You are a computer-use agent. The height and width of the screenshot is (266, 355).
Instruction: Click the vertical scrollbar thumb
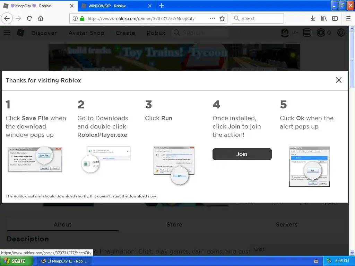click(352, 60)
